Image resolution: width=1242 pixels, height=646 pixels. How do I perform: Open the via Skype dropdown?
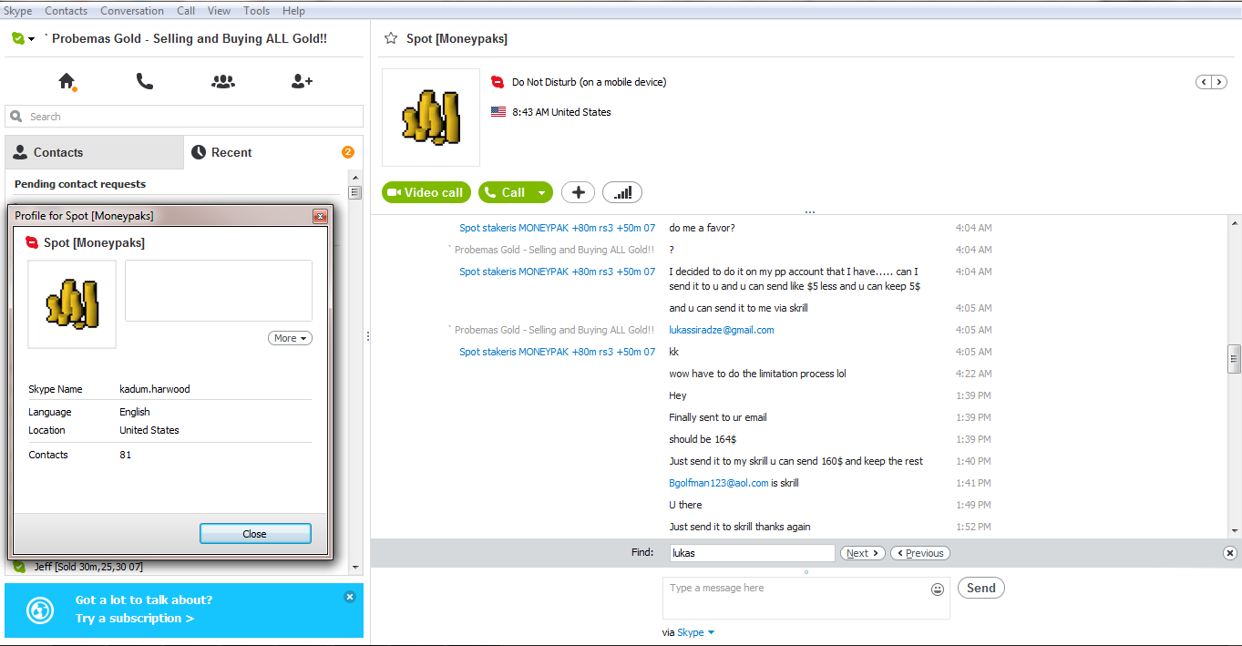click(x=695, y=632)
